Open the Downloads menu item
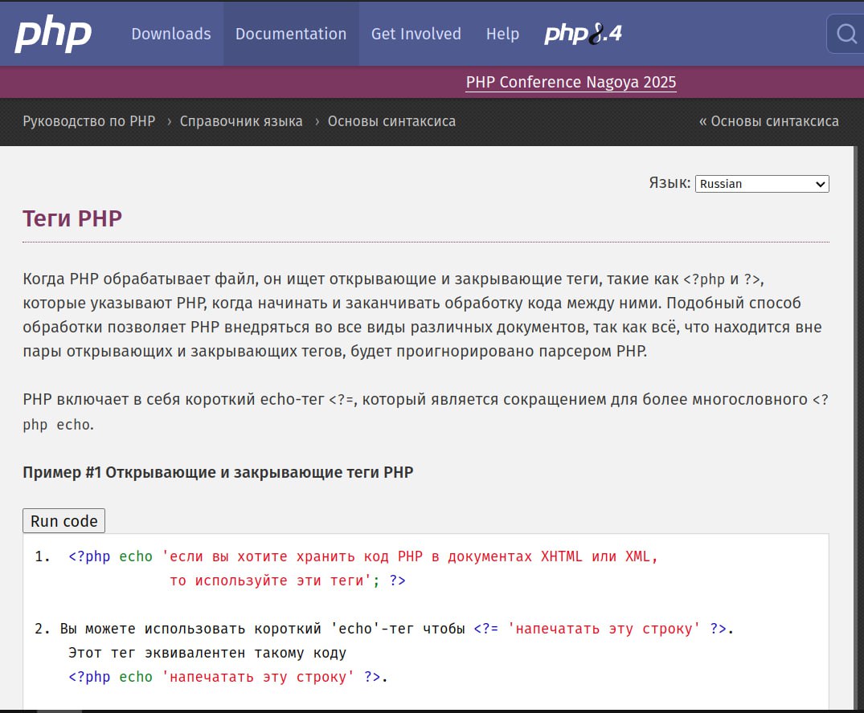The height and width of the screenshot is (713, 864). coord(170,34)
